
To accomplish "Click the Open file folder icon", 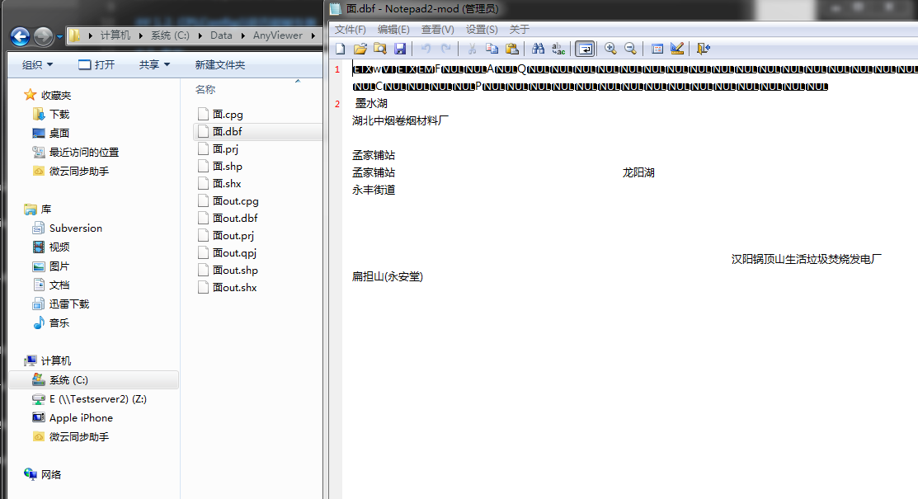I will pyautogui.click(x=360, y=49).
